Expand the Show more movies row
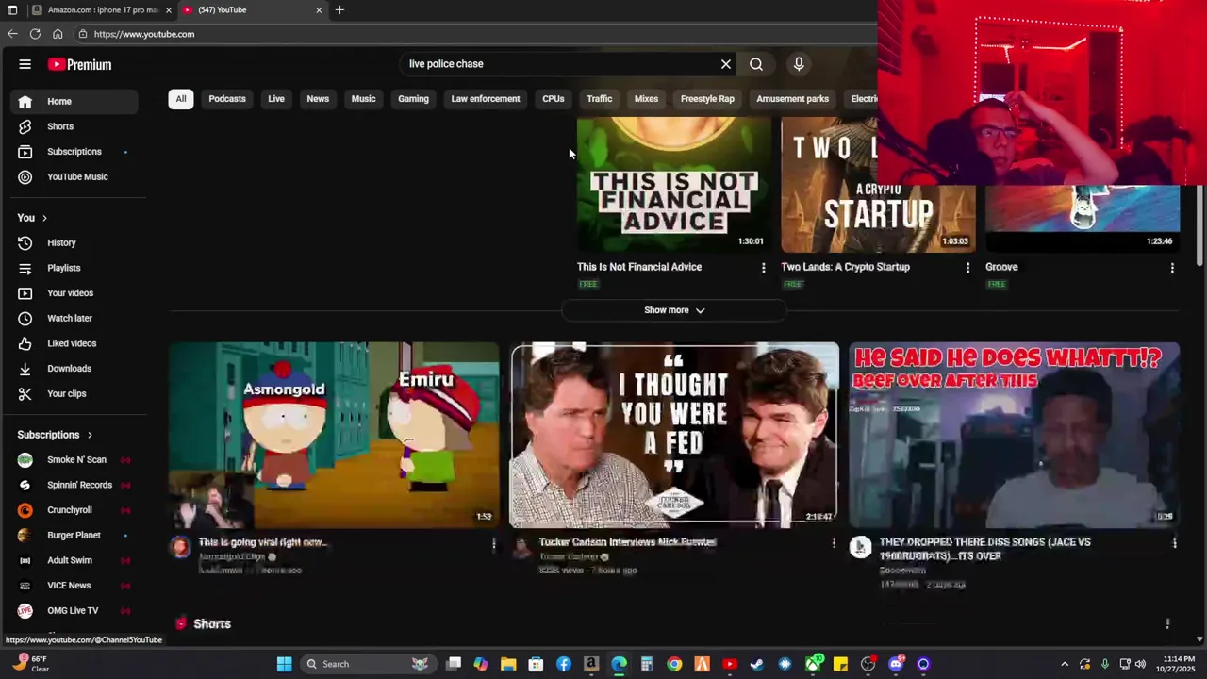This screenshot has width=1207, height=679. (x=673, y=310)
